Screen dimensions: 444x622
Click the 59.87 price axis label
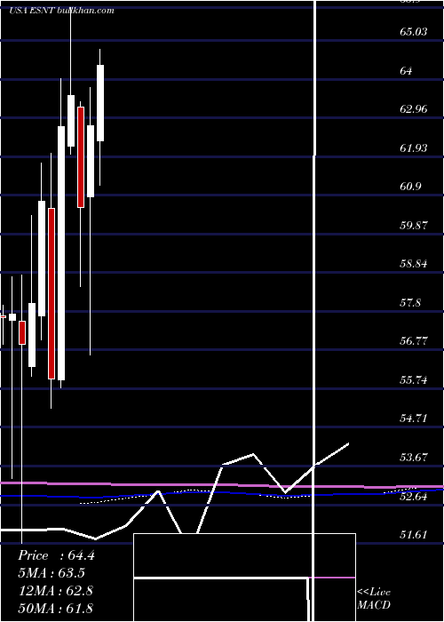tap(414, 226)
